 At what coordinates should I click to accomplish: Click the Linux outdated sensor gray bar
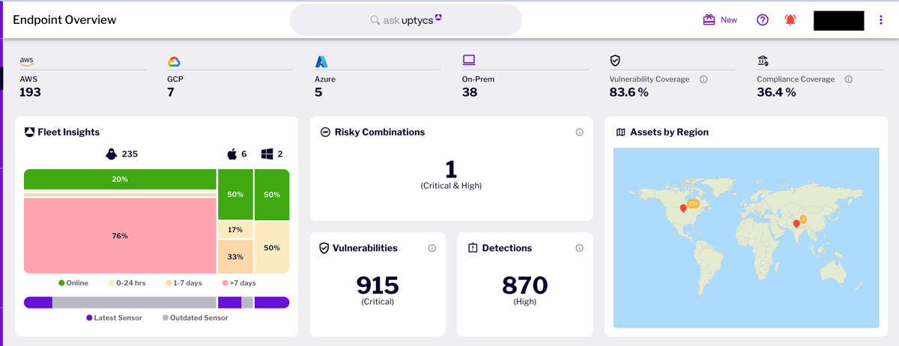point(134,303)
